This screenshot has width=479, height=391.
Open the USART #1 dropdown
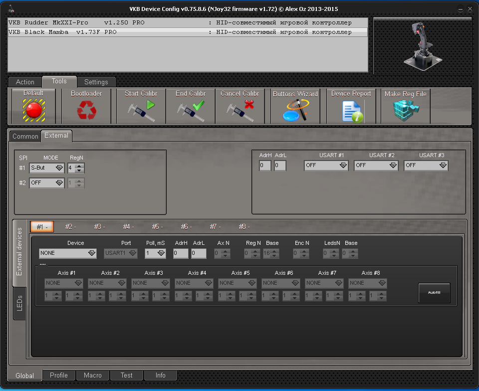[x=326, y=165]
